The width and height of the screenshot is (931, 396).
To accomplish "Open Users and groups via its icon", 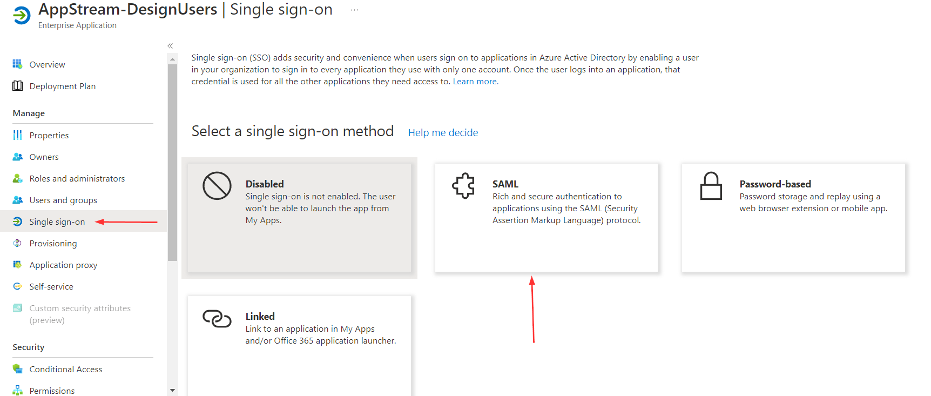I will [x=17, y=200].
